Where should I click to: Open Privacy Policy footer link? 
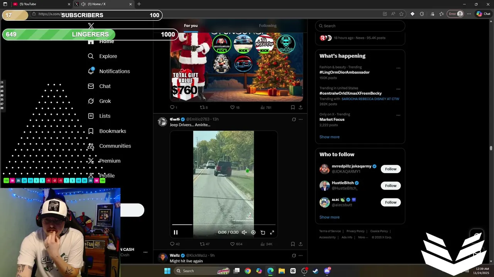[355, 231]
